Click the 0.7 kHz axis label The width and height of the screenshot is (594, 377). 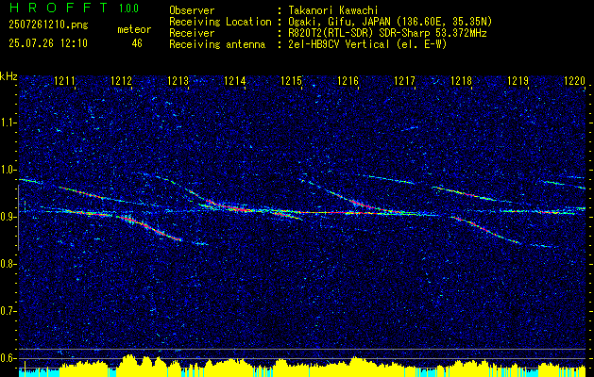pos(8,311)
